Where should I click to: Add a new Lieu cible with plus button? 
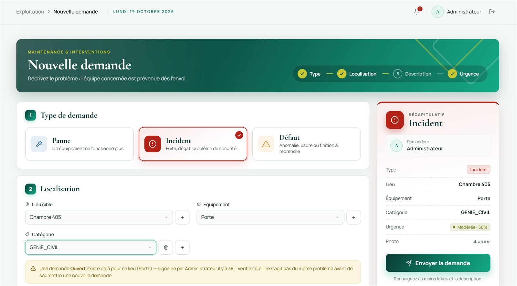(x=182, y=217)
